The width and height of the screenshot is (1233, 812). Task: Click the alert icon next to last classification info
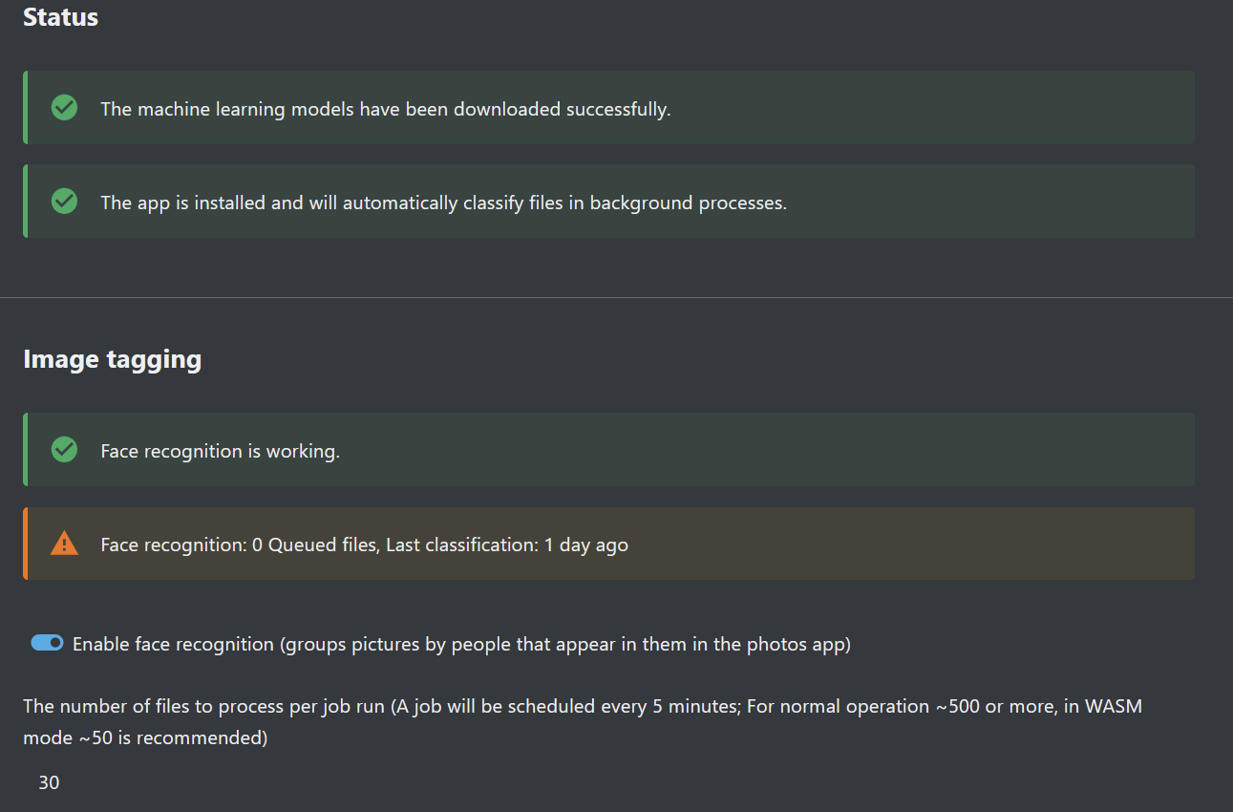pyautogui.click(x=63, y=543)
